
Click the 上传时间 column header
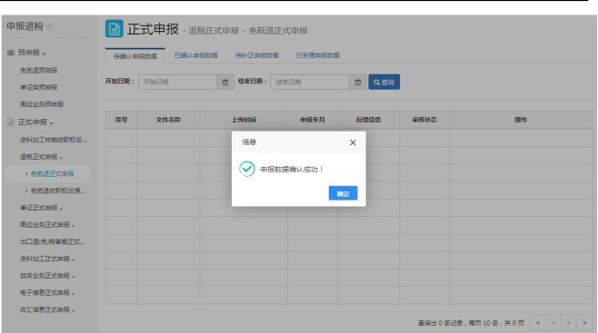click(x=244, y=120)
